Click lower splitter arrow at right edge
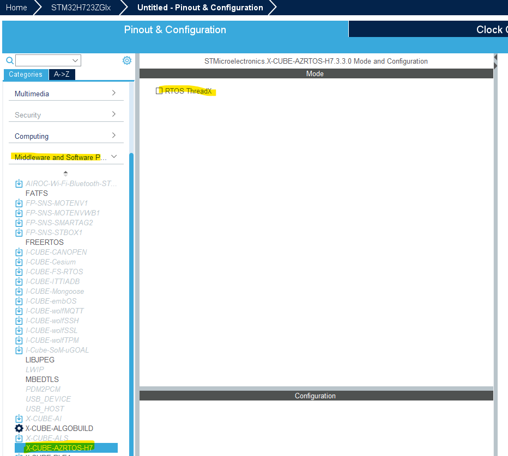508x456 pixels. 495,66
